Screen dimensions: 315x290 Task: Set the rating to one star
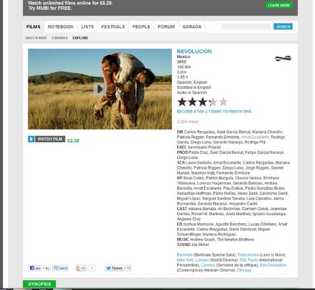(x=182, y=102)
